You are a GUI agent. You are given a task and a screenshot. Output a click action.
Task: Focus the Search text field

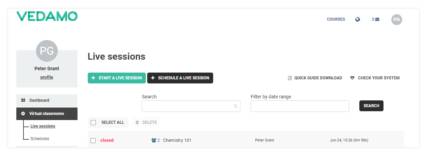[x=191, y=106]
